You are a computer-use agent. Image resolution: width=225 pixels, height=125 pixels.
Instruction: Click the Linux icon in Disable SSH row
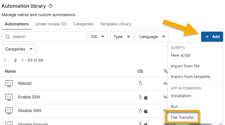click(140, 111)
